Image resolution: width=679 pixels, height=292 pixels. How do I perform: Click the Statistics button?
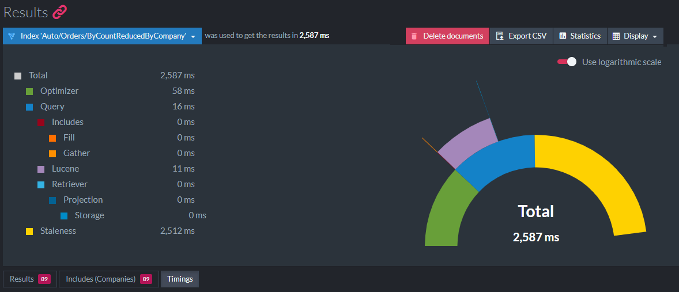pyautogui.click(x=580, y=36)
